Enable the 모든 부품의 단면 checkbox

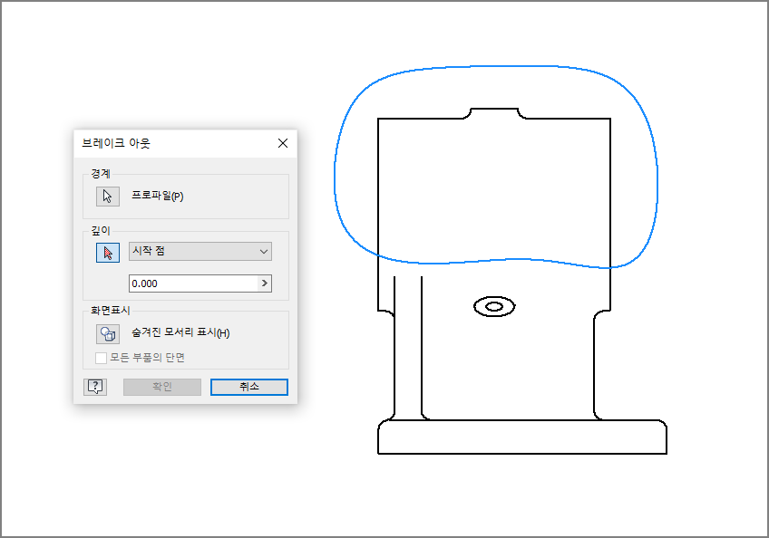coord(101,358)
